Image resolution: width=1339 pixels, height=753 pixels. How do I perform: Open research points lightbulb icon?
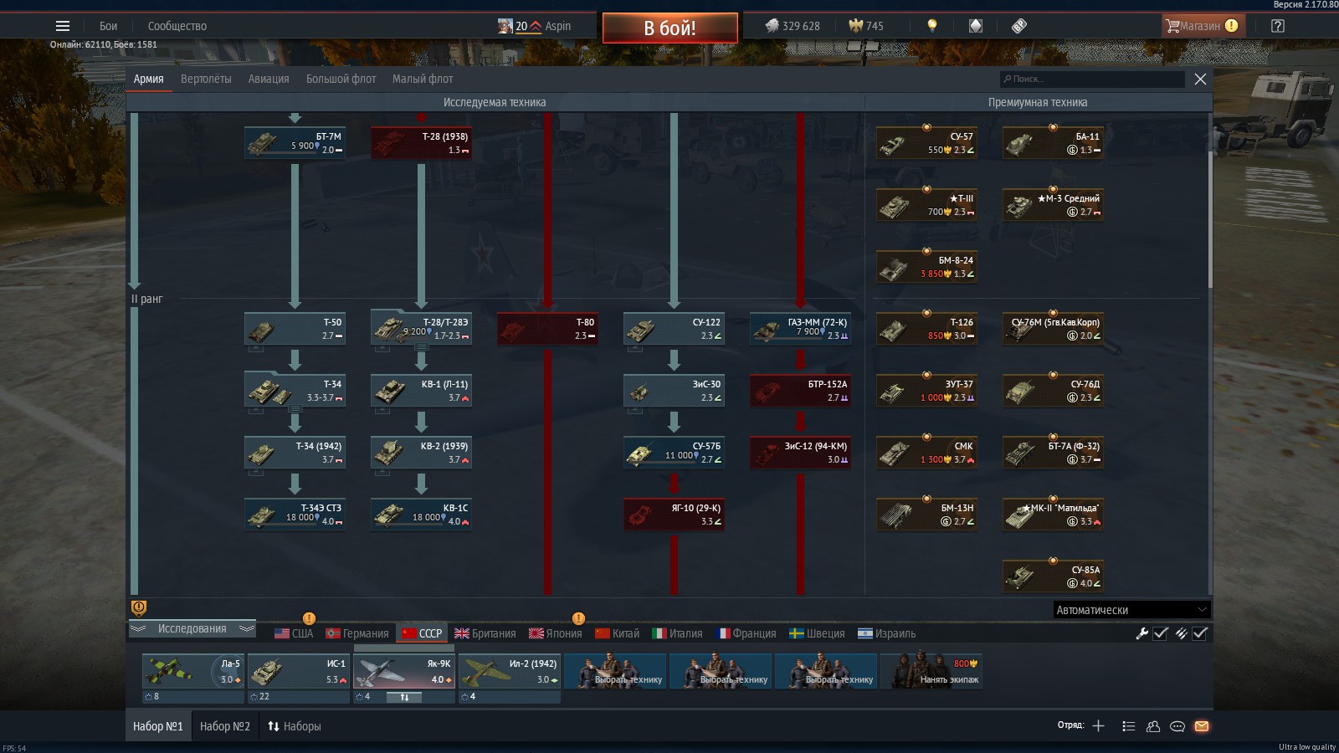point(931,26)
